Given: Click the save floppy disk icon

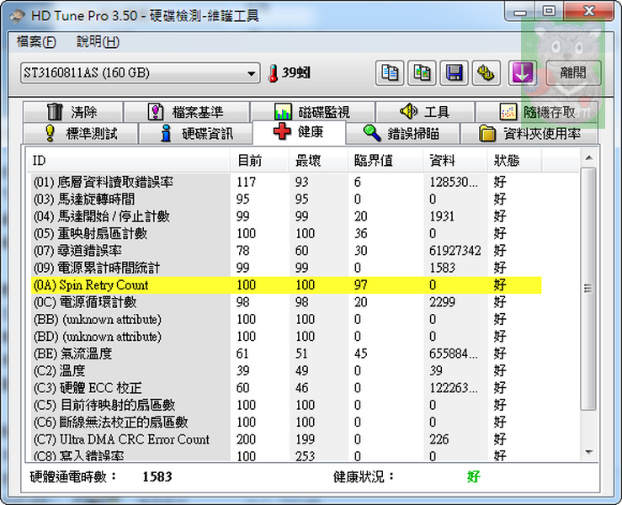Looking at the screenshot, I should pyautogui.click(x=455, y=73).
